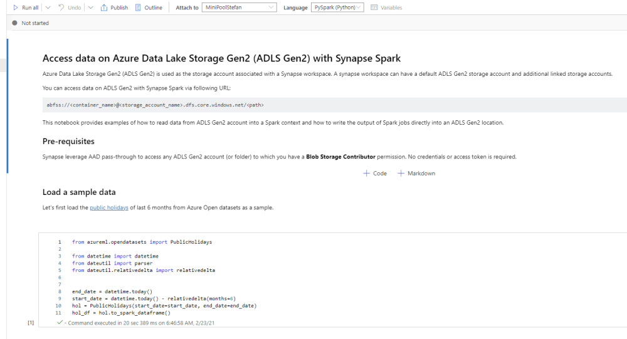
Task: Click the plus icon beside Markdown
Action: point(401,173)
